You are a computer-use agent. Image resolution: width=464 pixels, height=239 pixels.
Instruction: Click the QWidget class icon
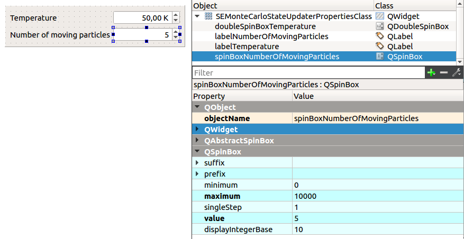pyautogui.click(x=379, y=16)
